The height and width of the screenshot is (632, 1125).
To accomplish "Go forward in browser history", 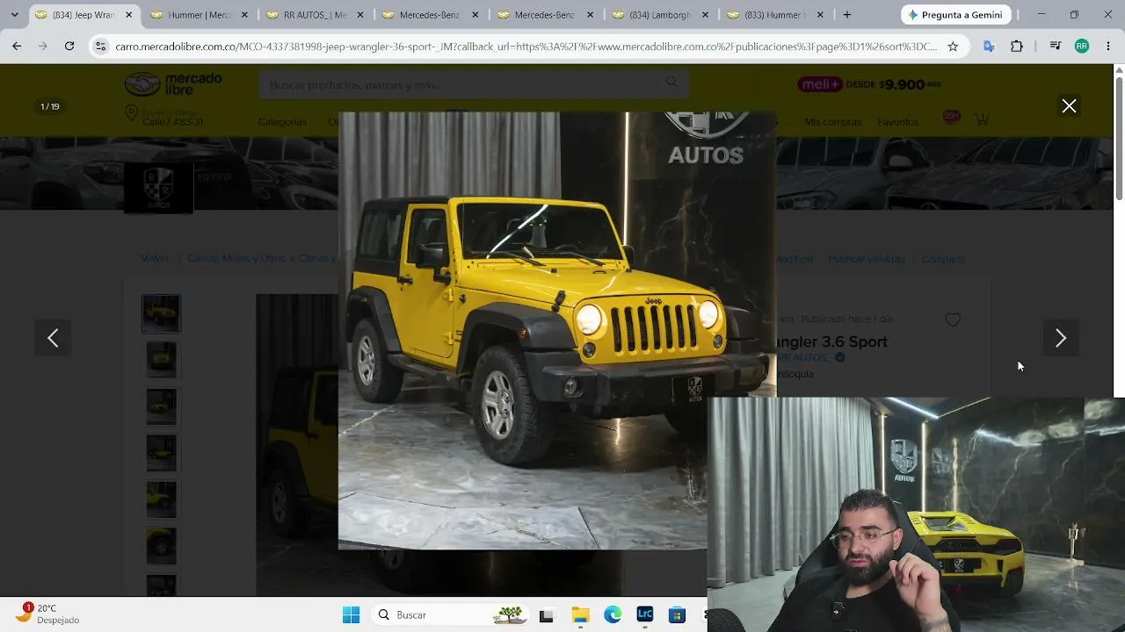I will tap(42, 47).
